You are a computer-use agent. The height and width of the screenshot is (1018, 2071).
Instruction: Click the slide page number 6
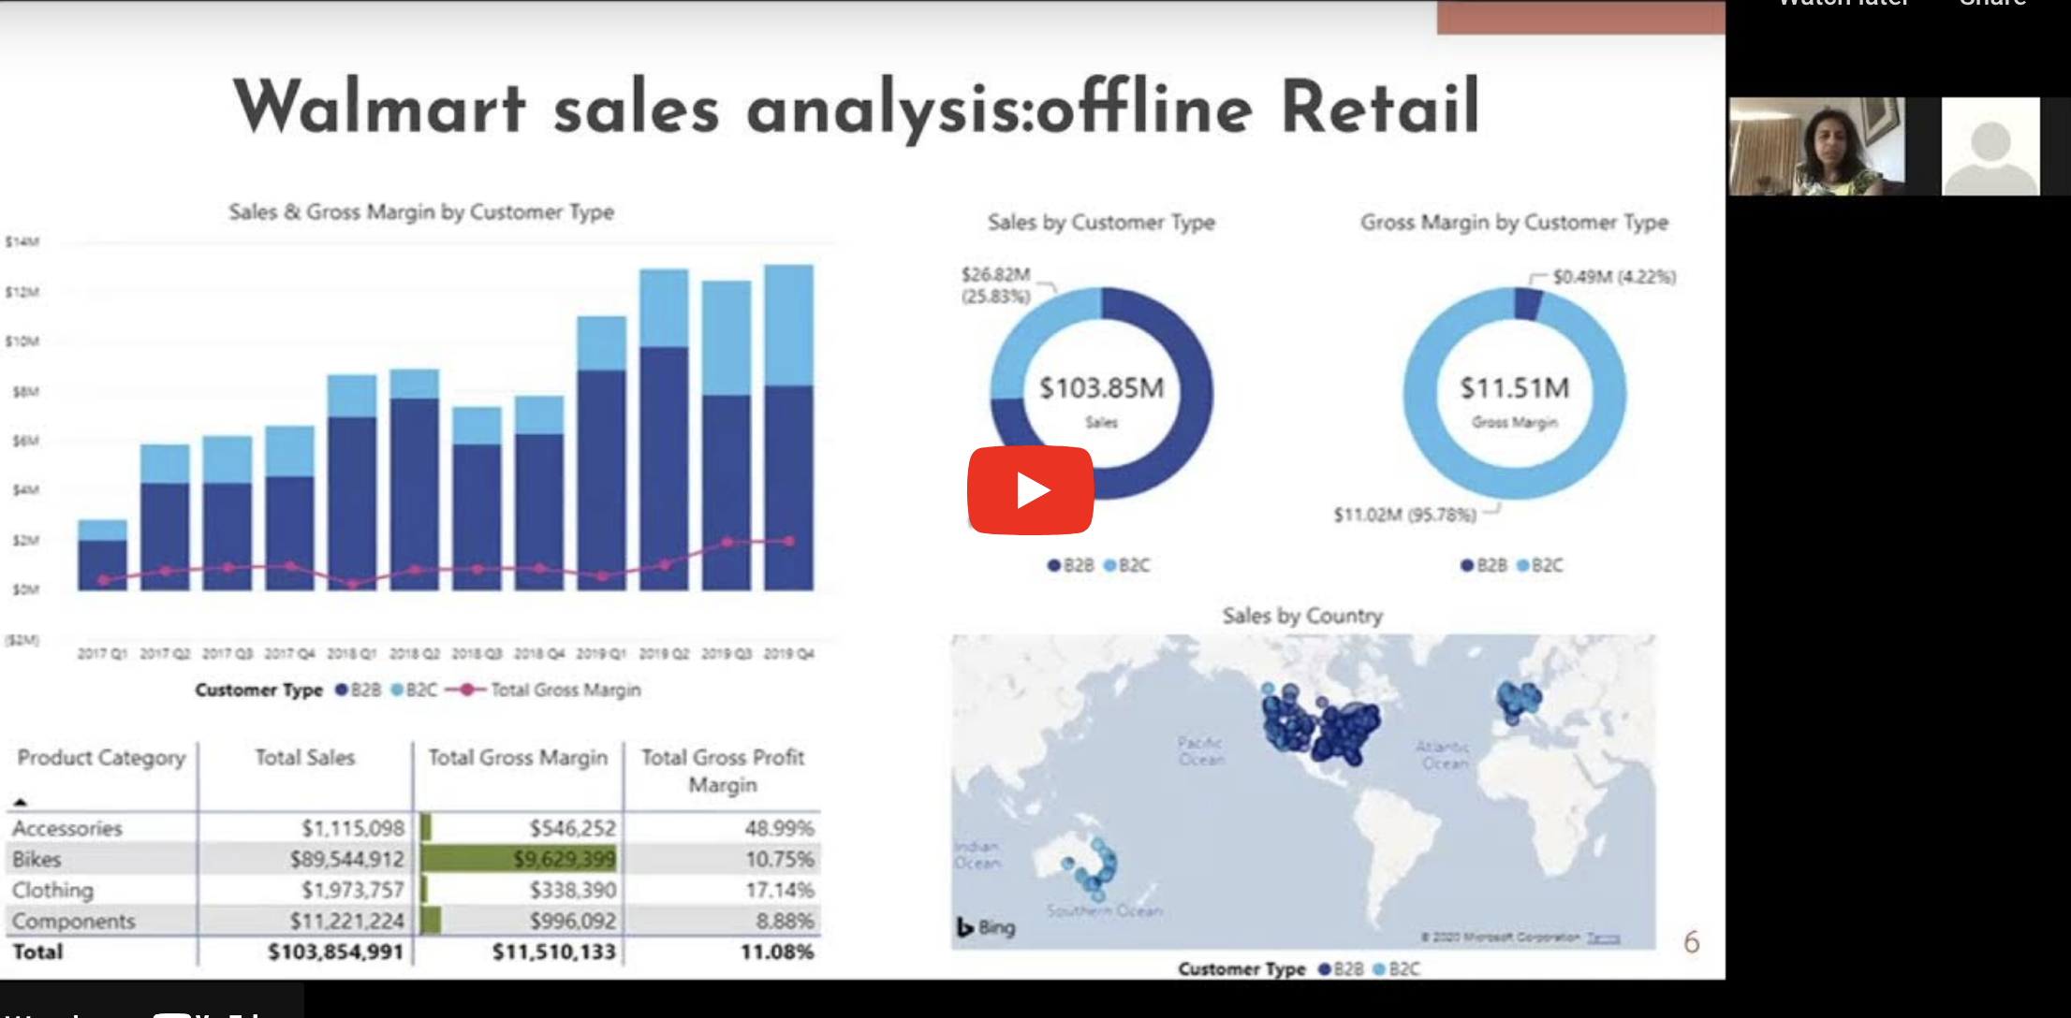coord(1691,941)
